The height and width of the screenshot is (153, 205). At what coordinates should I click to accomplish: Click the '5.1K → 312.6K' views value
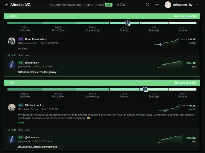[188, 105]
